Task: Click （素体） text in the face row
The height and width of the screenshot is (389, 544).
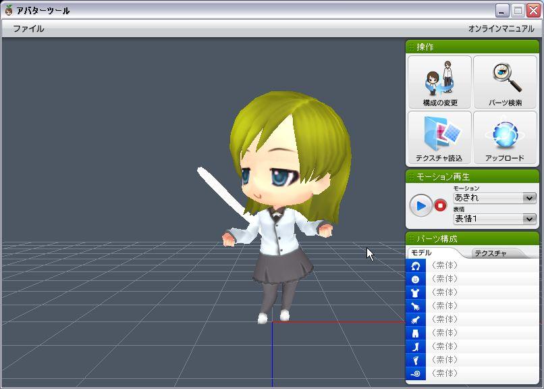Action: click(x=445, y=279)
